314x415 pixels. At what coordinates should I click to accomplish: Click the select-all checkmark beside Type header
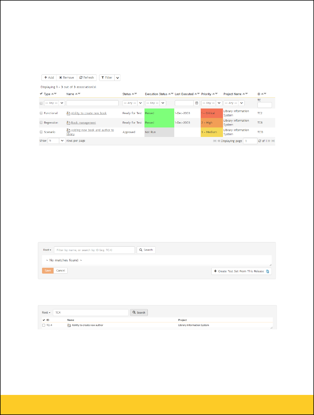point(41,94)
